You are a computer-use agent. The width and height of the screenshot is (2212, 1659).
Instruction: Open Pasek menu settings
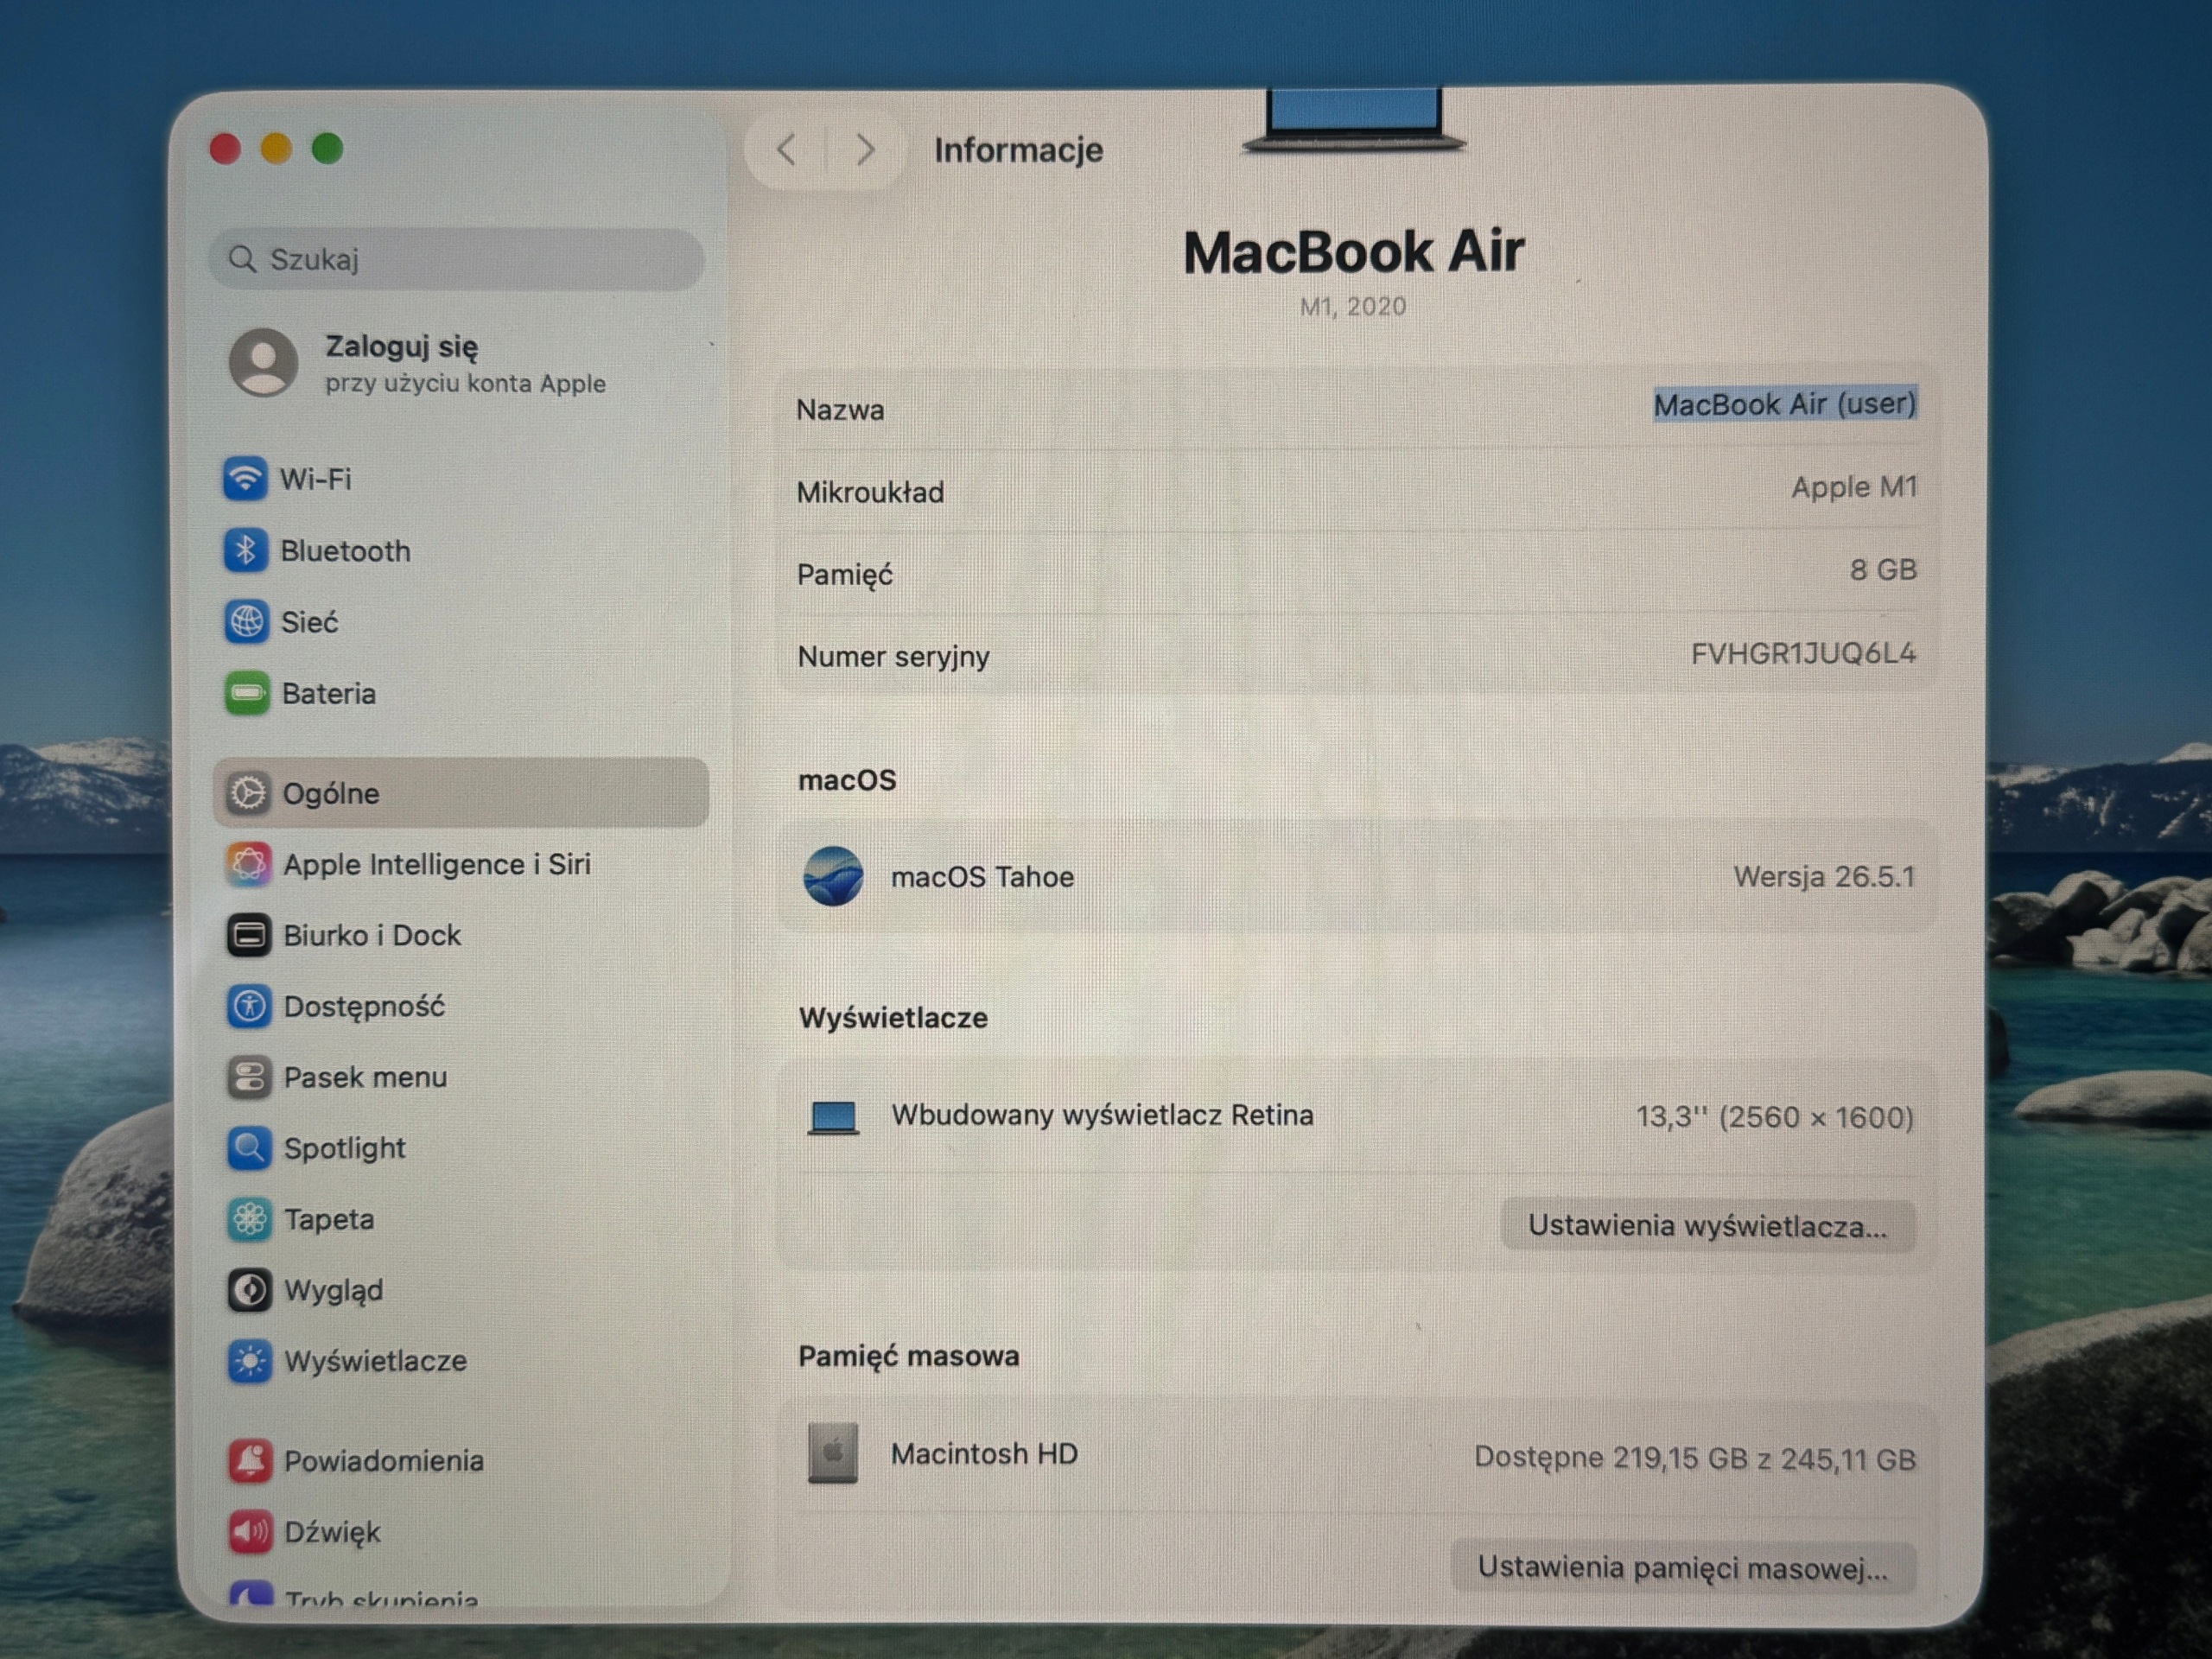[461, 1078]
